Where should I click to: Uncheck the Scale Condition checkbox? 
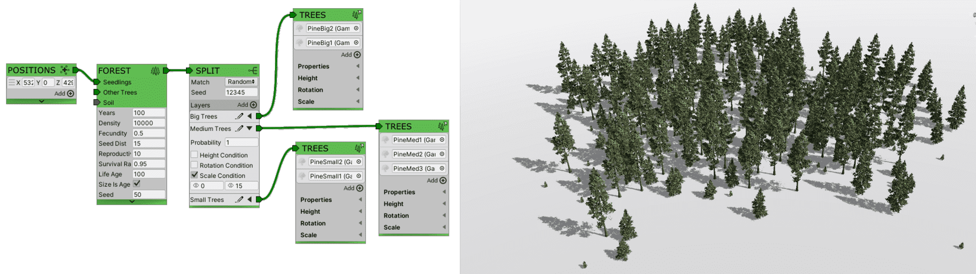pyautogui.click(x=194, y=175)
